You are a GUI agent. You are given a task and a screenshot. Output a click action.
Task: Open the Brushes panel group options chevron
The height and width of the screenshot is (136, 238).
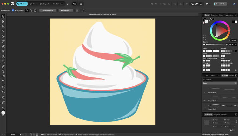click(236, 75)
